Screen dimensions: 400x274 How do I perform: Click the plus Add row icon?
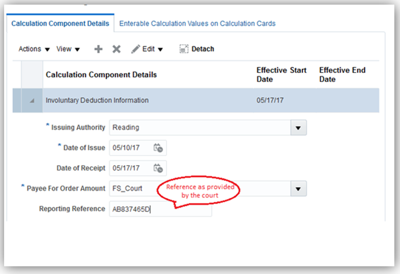pos(98,49)
